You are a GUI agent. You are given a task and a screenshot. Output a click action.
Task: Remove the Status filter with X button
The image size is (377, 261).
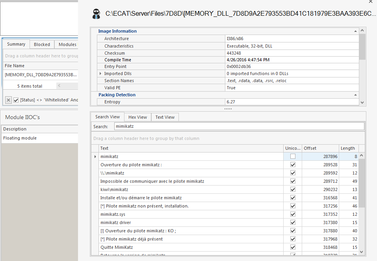pyautogui.click(x=8, y=100)
